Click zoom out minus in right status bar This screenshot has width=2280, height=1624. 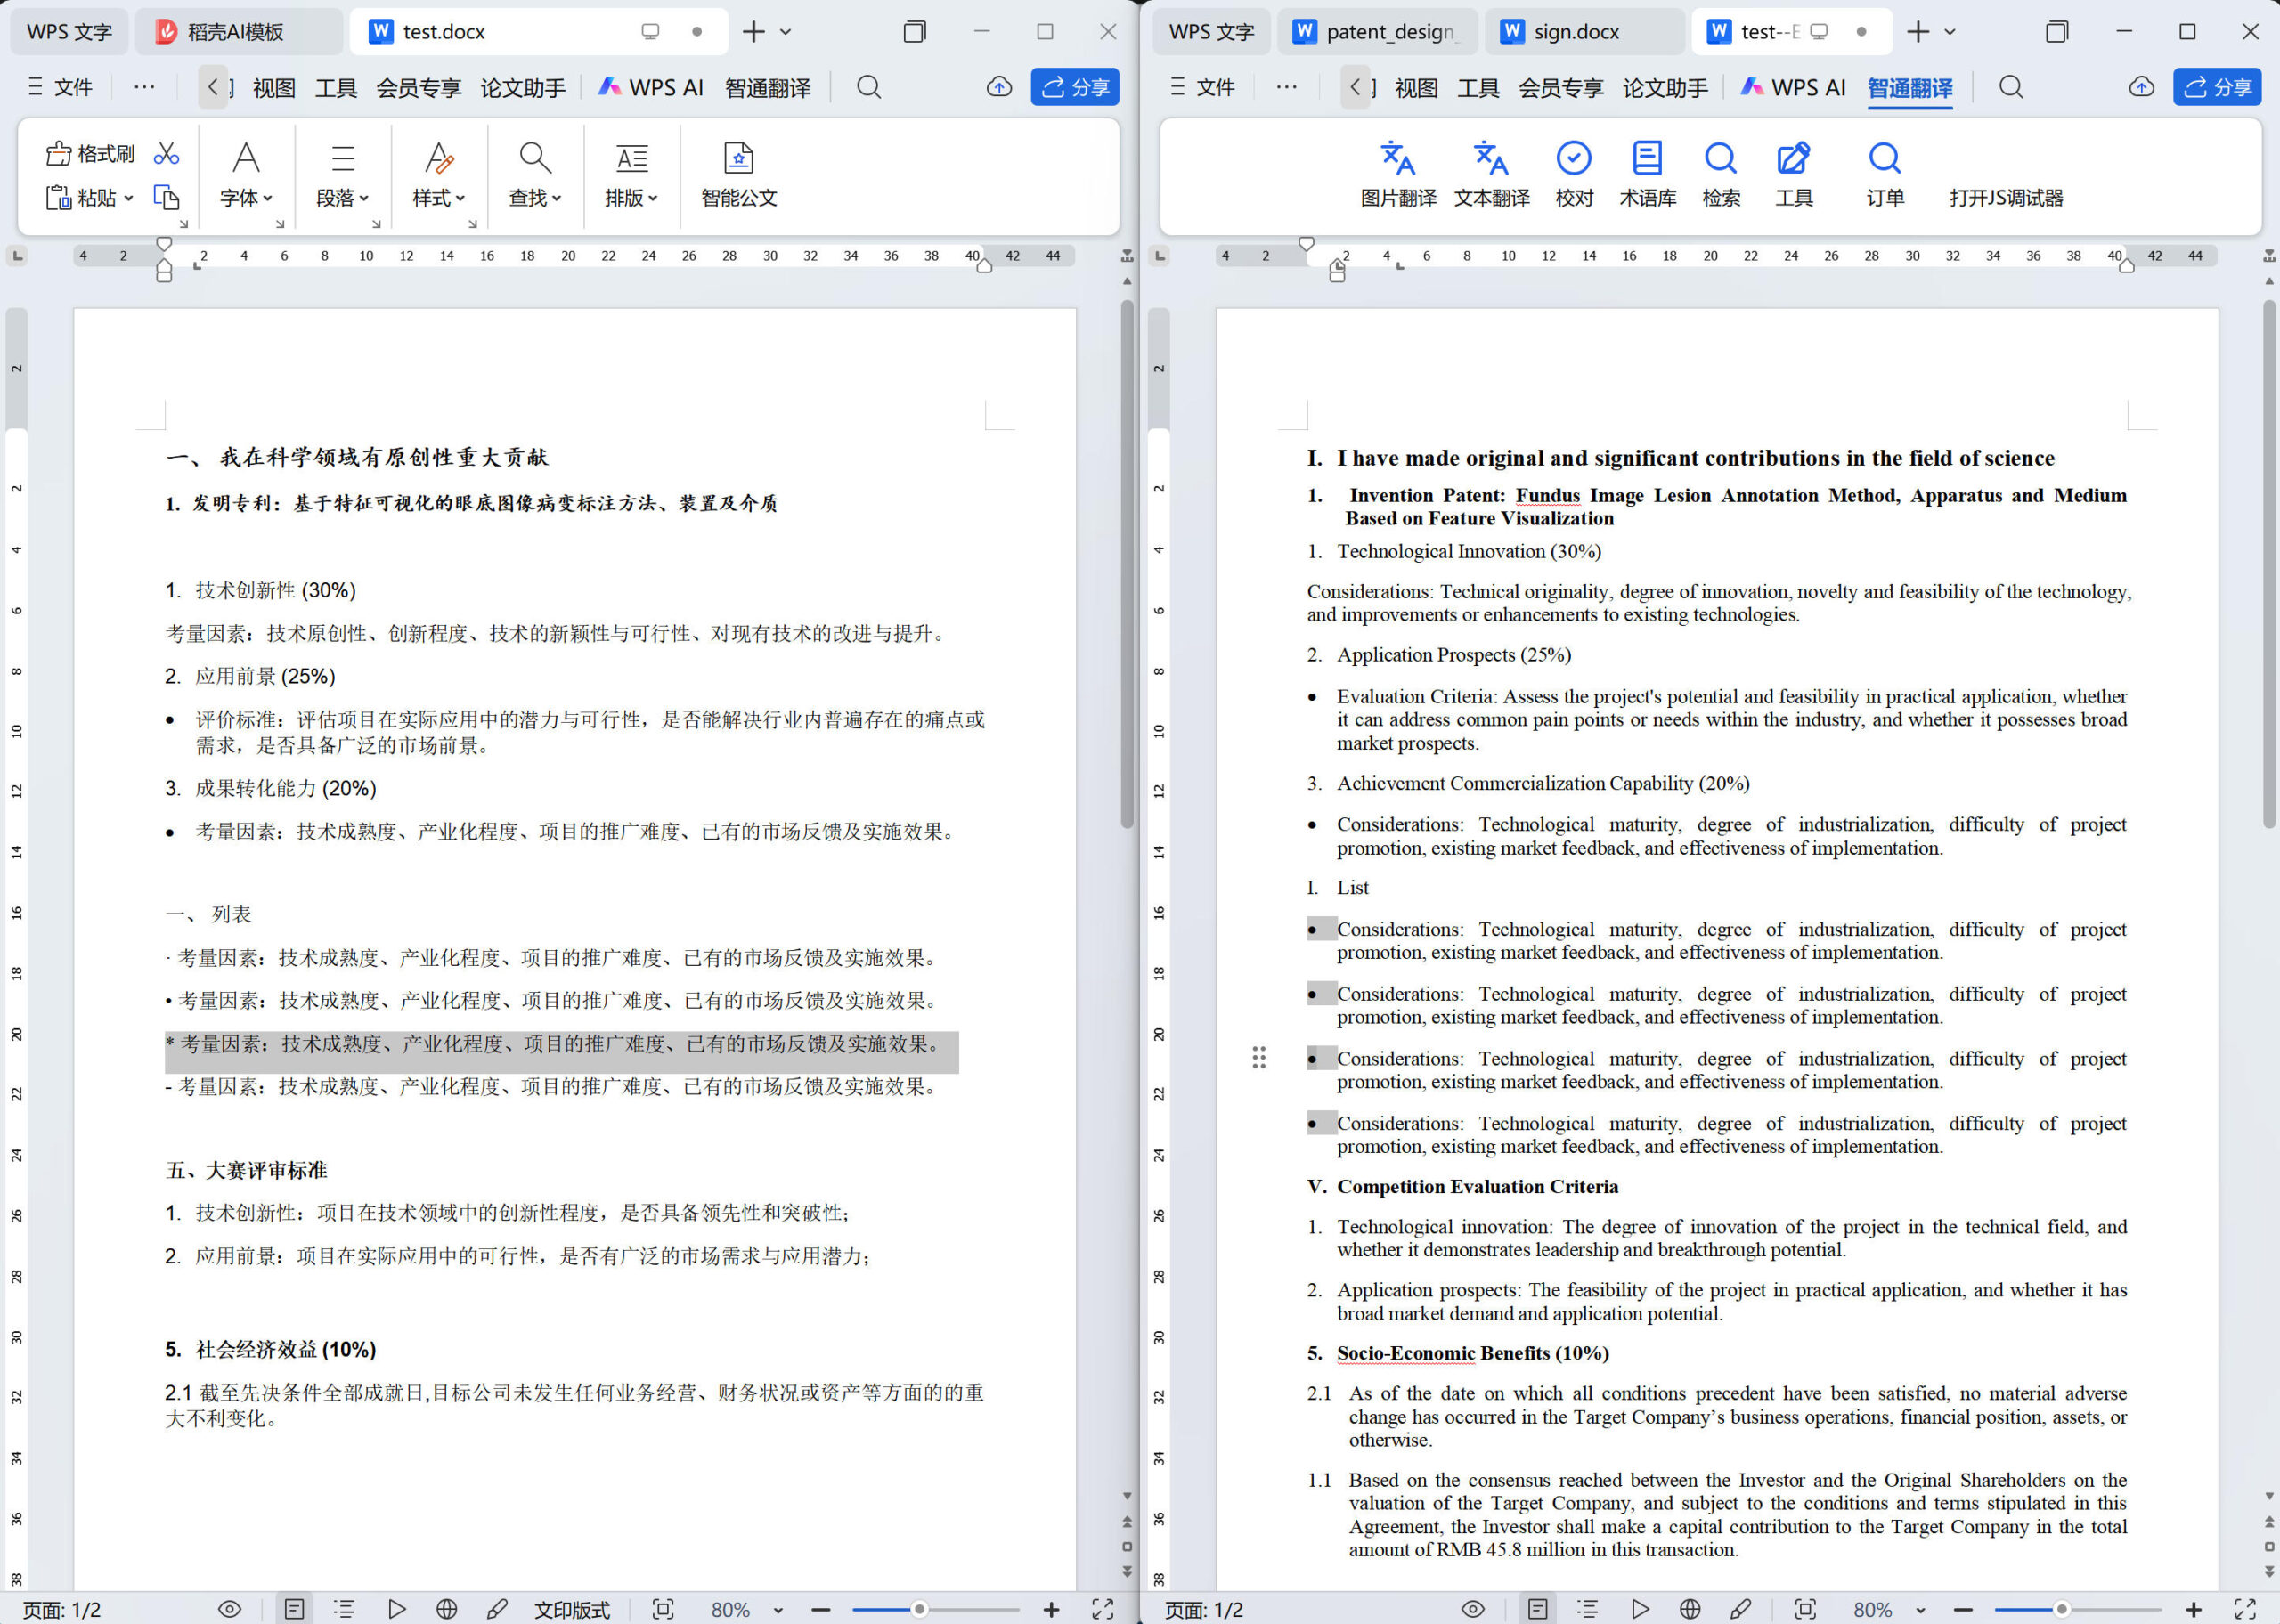point(1963,1609)
